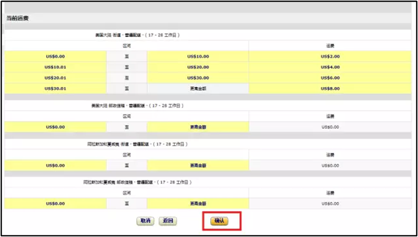The height and width of the screenshot is (237, 418).
Task: Click the 阿拉斯加和夏威夷 邮政信箱 section title
Action: (x=137, y=182)
